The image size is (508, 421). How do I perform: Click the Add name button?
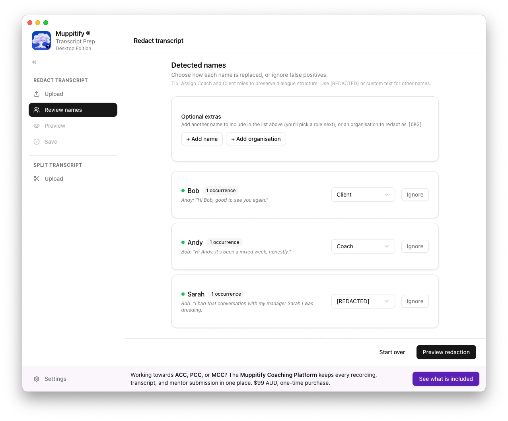pos(202,139)
